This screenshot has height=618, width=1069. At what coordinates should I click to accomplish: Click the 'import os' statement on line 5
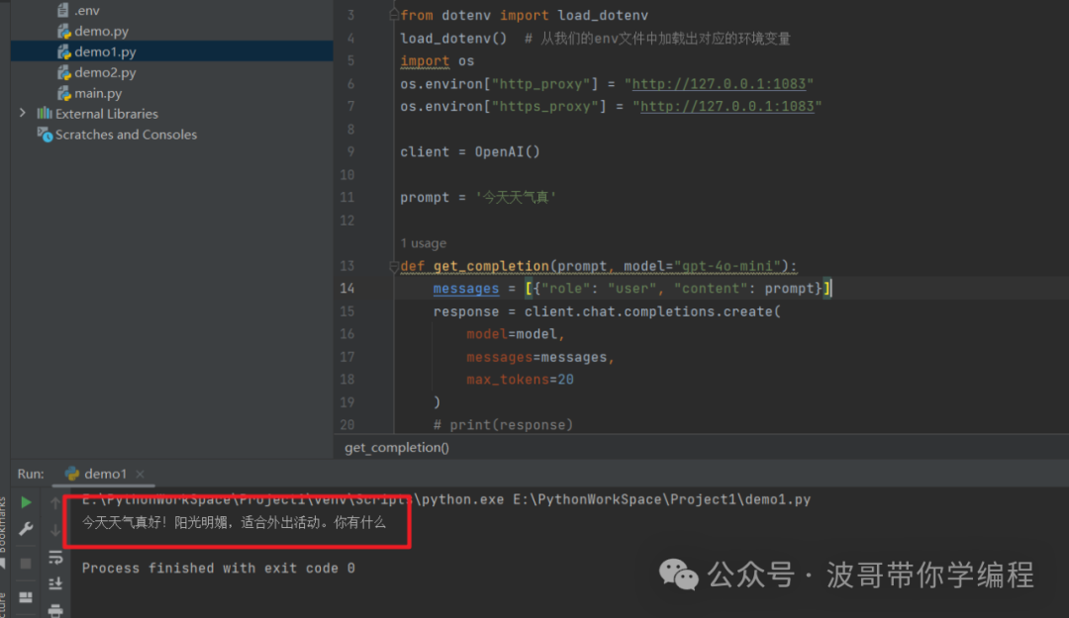coord(437,60)
